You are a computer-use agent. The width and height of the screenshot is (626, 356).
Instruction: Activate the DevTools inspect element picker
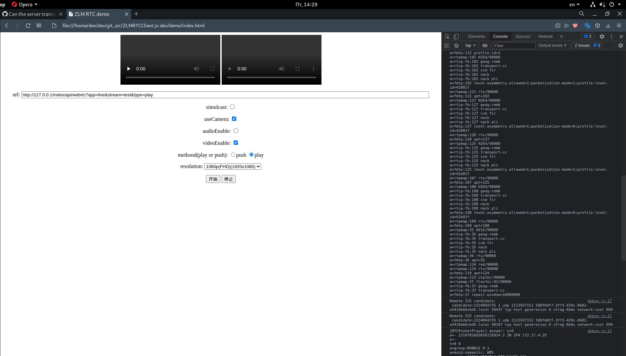tap(447, 37)
